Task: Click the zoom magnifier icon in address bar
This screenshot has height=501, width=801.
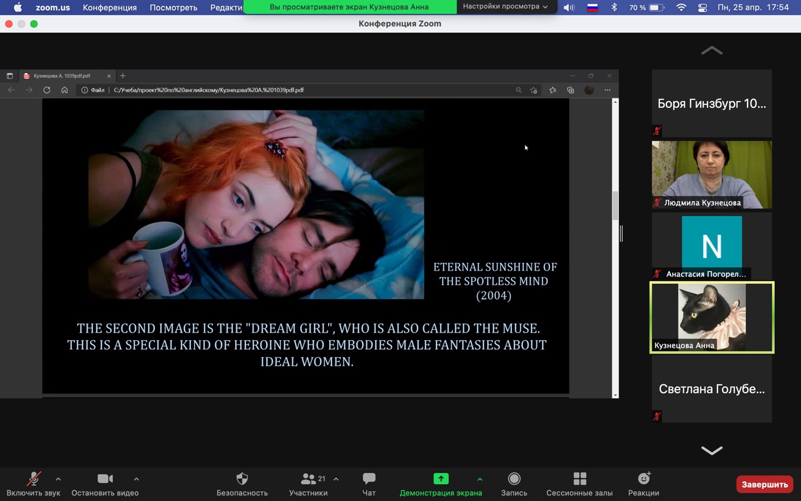Action: coord(519,90)
